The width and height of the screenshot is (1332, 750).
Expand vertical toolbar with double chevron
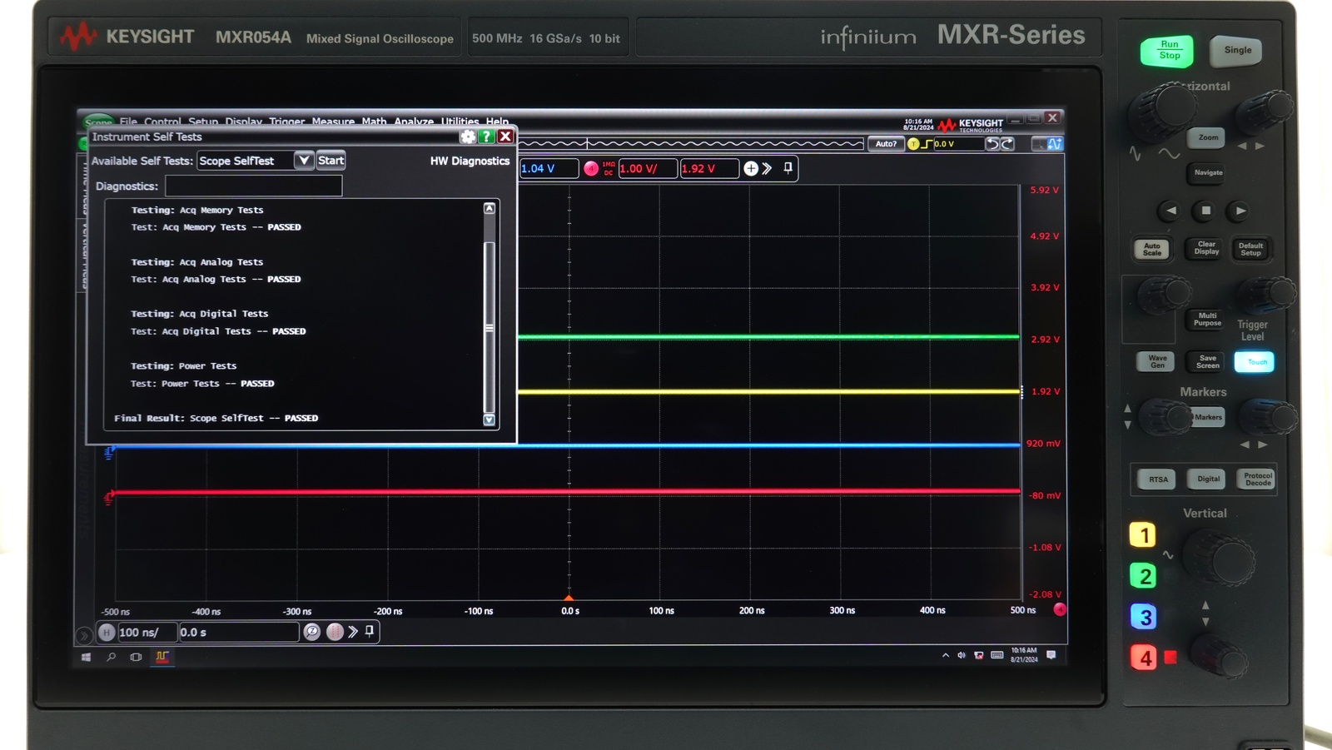click(768, 169)
